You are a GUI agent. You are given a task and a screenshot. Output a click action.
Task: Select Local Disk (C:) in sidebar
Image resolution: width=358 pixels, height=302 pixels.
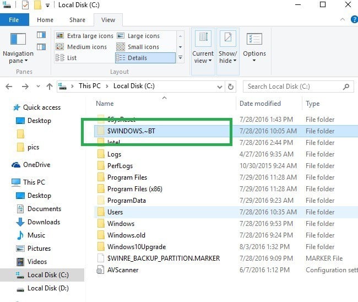[x=42, y=275]
